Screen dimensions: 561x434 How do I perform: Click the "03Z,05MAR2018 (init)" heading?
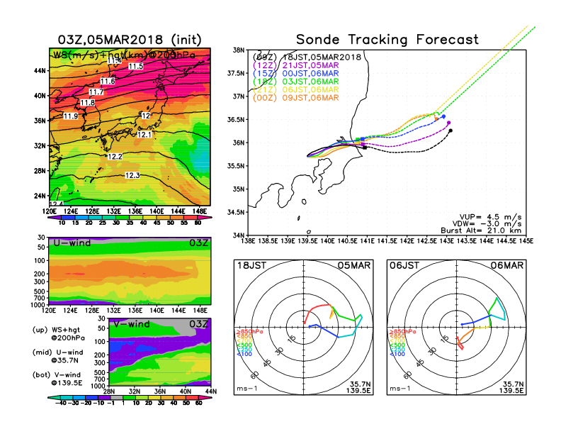(130, 40)
